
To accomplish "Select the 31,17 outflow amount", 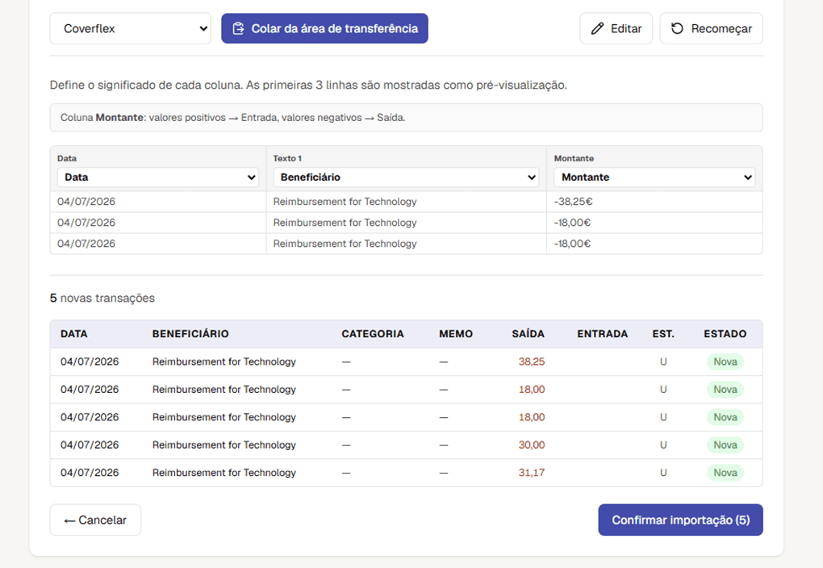I will coord(532,473).
